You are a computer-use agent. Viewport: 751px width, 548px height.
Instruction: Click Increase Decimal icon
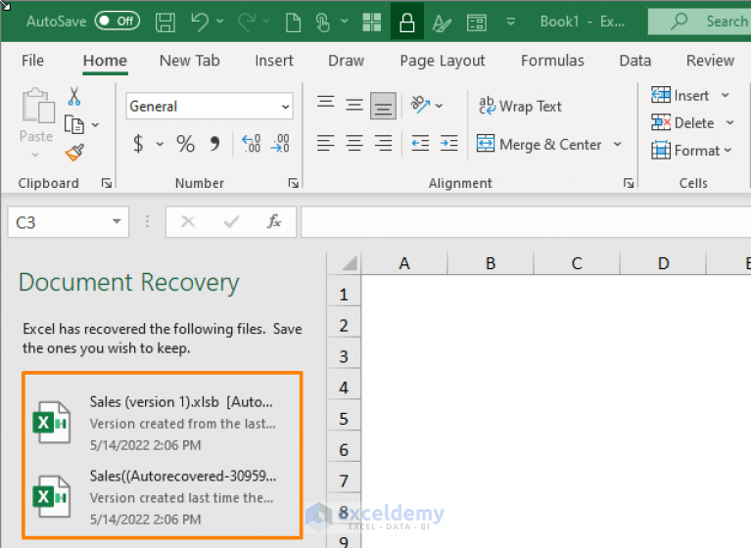click(251, 143)
